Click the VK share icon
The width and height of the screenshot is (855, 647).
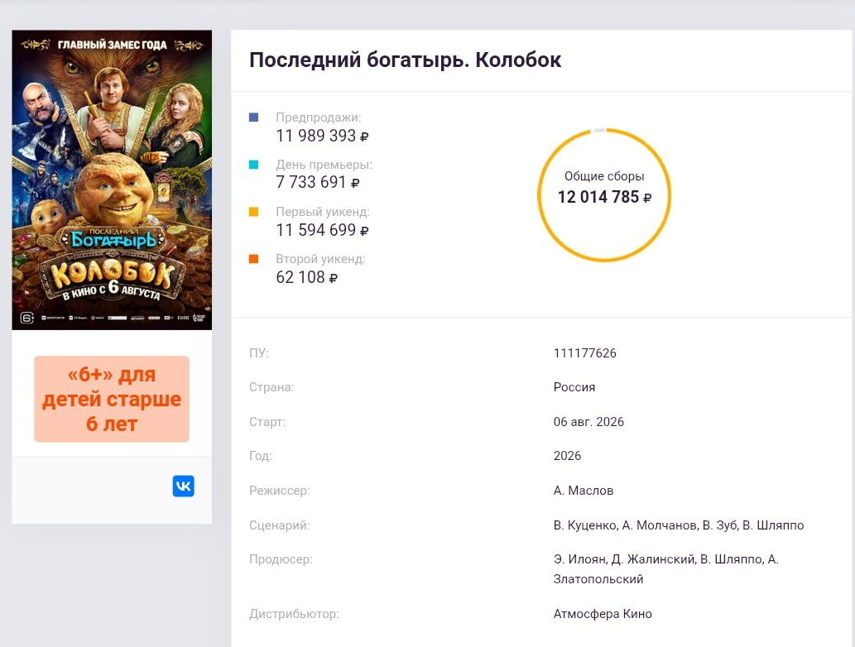[183, 486]
